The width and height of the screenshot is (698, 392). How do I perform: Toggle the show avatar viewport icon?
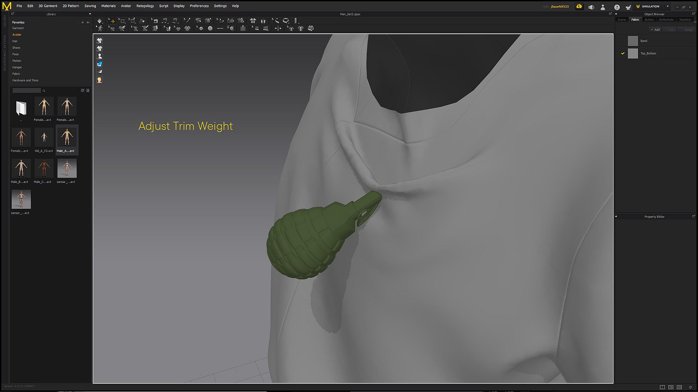coord(99,56)
